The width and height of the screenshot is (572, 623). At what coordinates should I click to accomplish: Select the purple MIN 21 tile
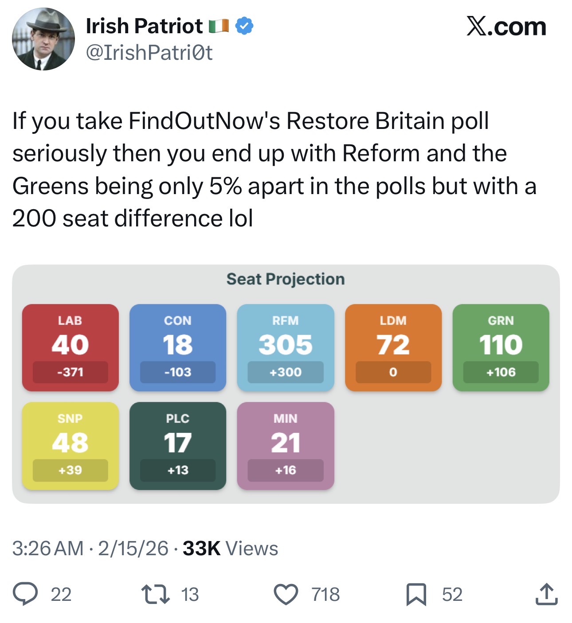pos(286,446)
